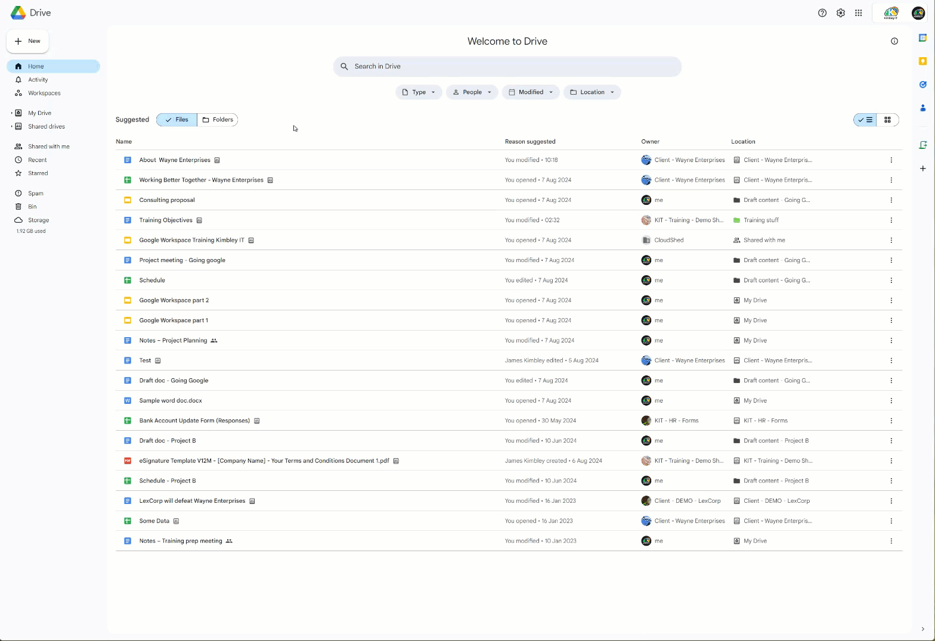935x641 pixels.
Task: Open the Contacts side panel icon
Action: point(922,108)
